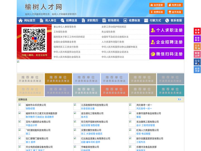Open the red 收费标准 side widget
The image size is (201, 151).
click(197, 31)
